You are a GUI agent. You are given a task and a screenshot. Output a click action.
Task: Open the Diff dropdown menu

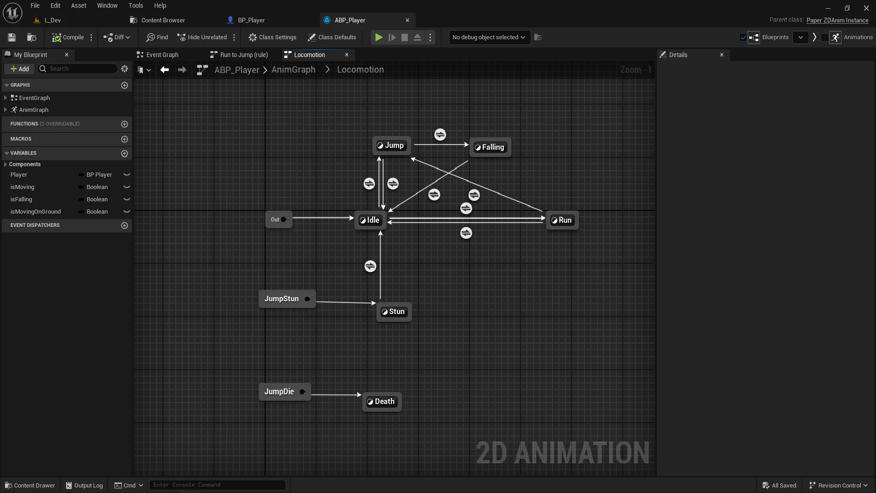(117, 37)
